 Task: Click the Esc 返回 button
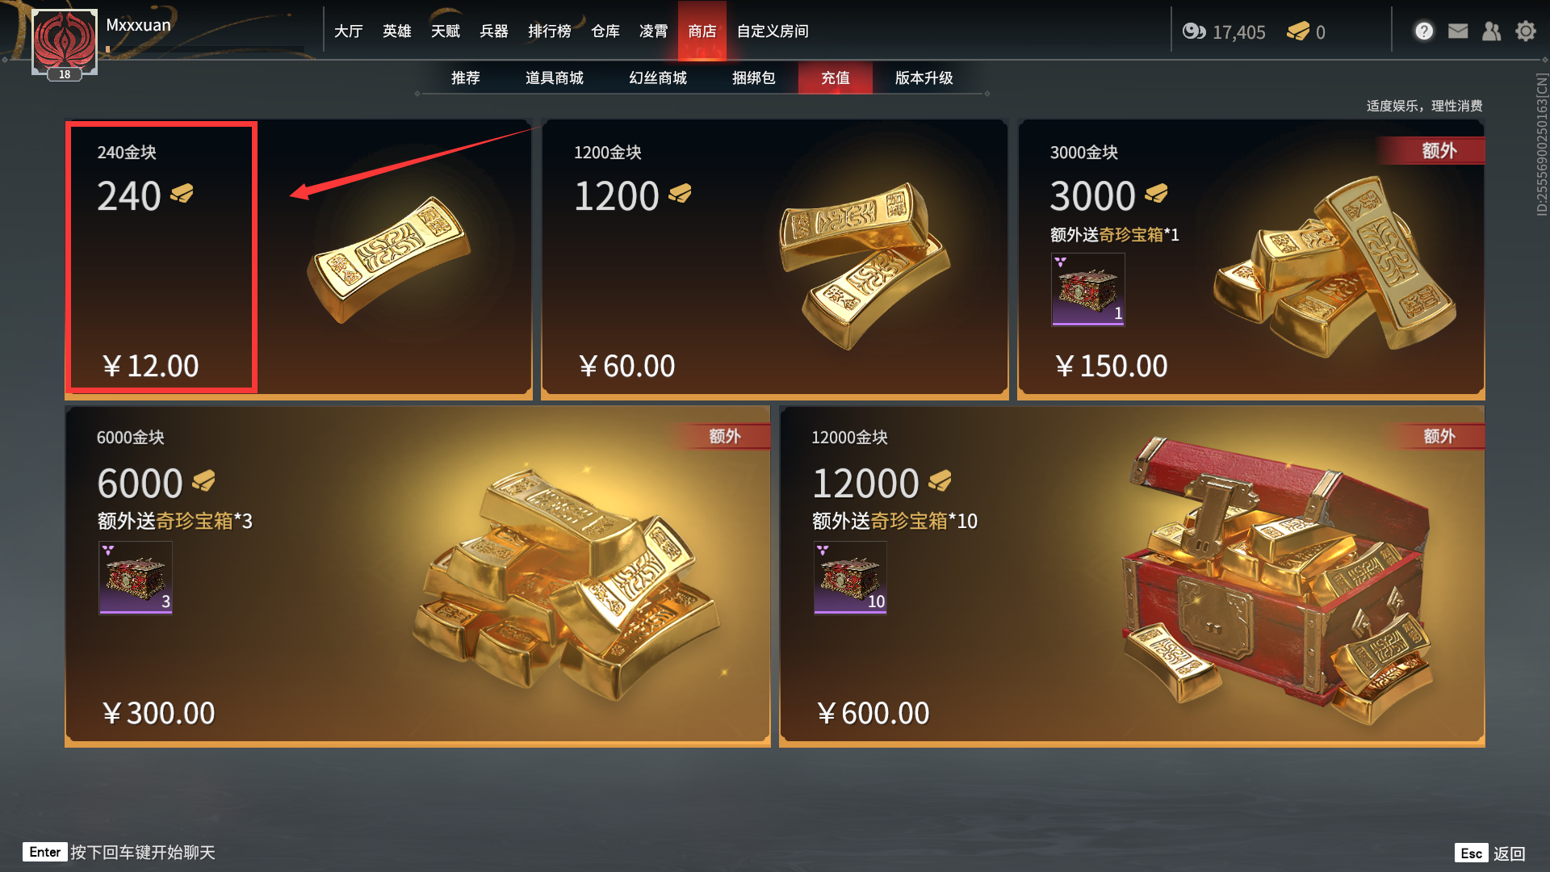[x=1490, y=853]
